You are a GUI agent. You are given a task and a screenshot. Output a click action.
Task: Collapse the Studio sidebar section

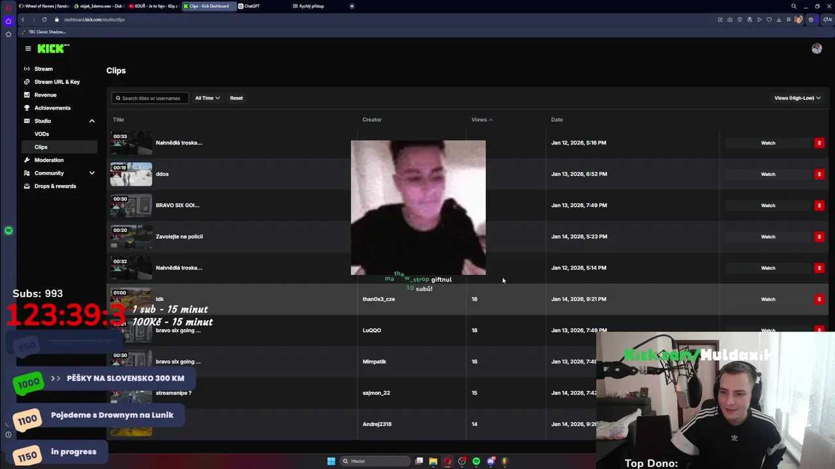pos(92,121)
